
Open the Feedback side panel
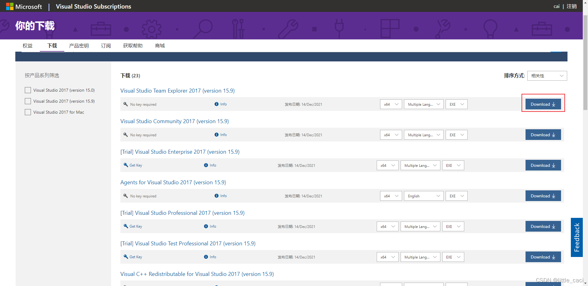click(x=577, y=237)
